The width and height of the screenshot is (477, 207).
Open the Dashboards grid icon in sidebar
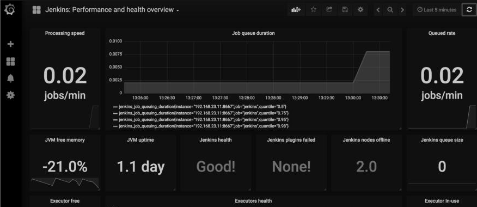tap(10, 62)
